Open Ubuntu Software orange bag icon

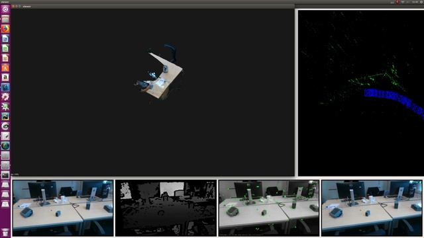coord(5,67)
